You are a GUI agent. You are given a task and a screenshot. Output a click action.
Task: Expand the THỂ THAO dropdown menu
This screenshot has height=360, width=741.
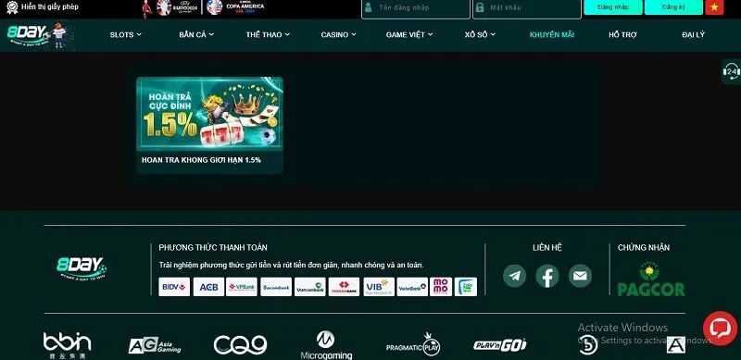[268, 34]
